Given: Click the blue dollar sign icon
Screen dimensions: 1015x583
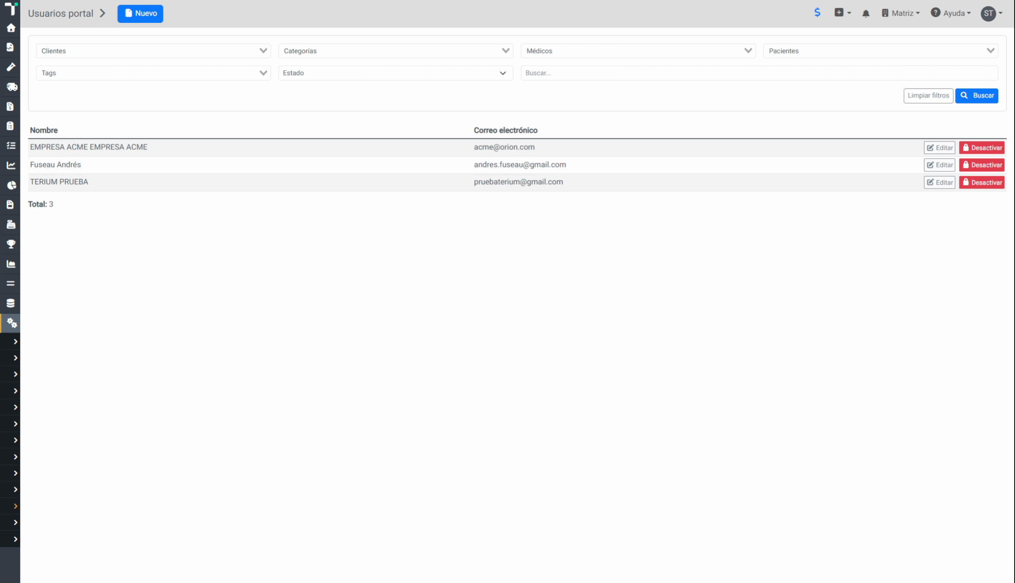Looking at the screenshot, I should pyautogui.click(x=817, y=13).
